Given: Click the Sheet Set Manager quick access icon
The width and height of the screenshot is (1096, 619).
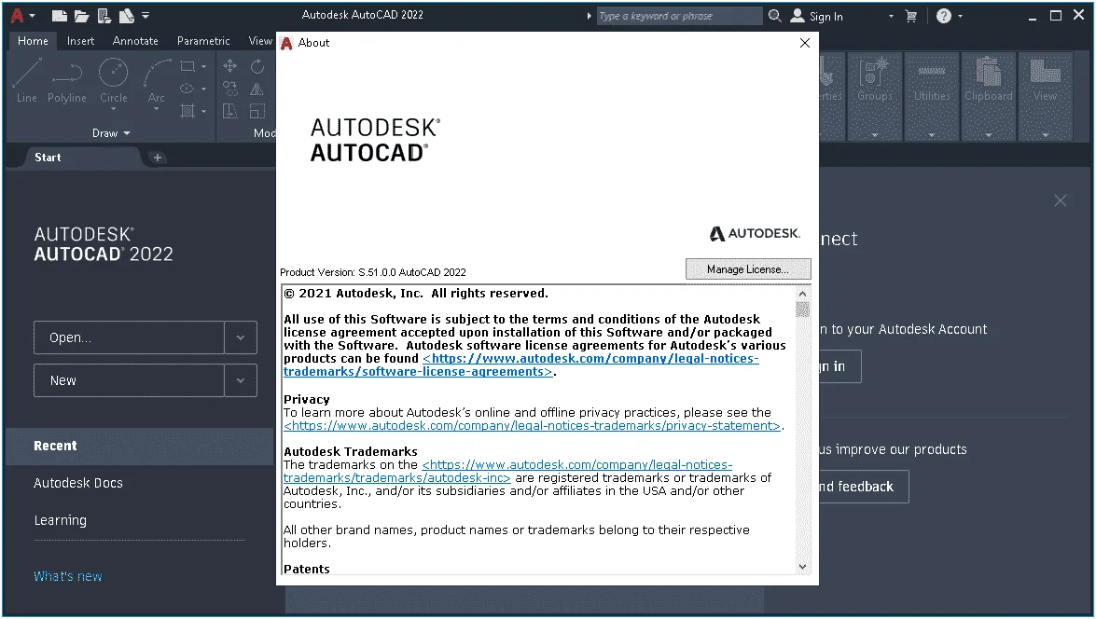Looking at the screenshot, I should pyautogui.click(x=126, y=15).
